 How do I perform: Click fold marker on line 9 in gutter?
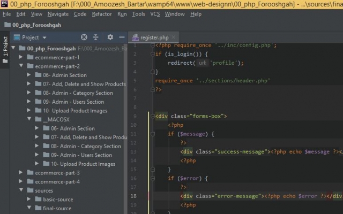point(153,116)
